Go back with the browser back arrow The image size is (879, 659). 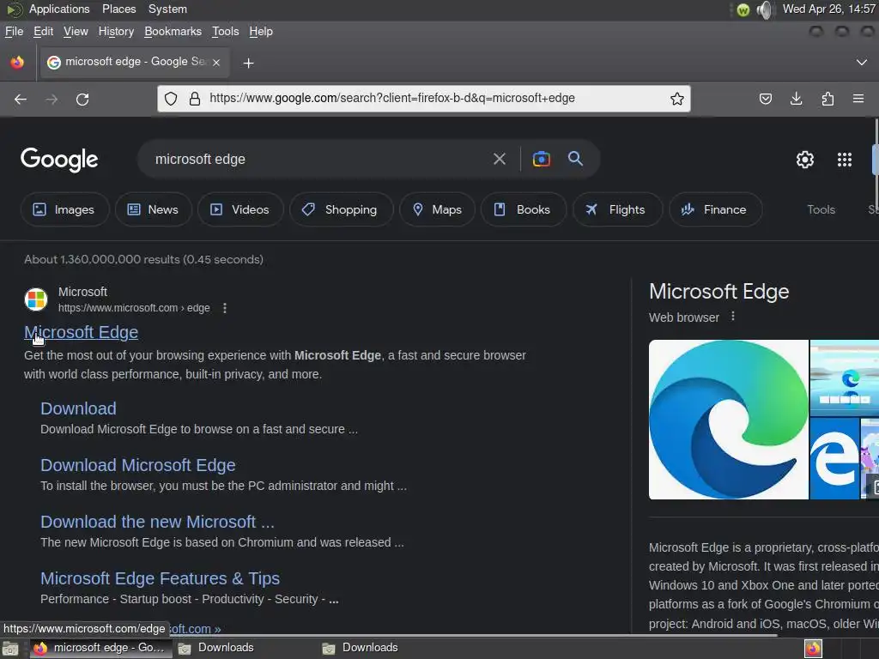click(21, 100)
